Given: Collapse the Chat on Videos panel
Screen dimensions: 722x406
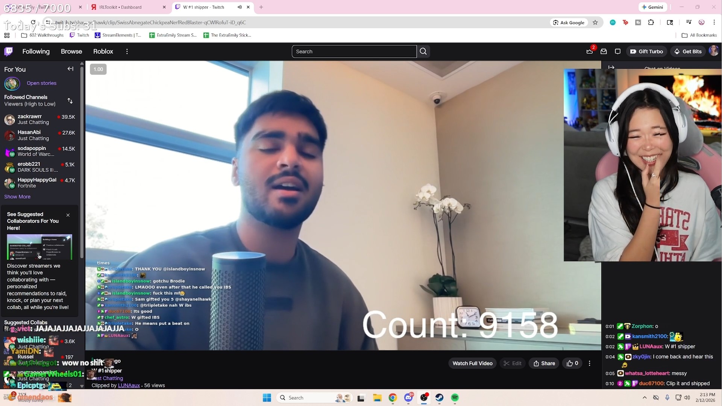Looking at the screenshot, I should click(x=611, y=67).
